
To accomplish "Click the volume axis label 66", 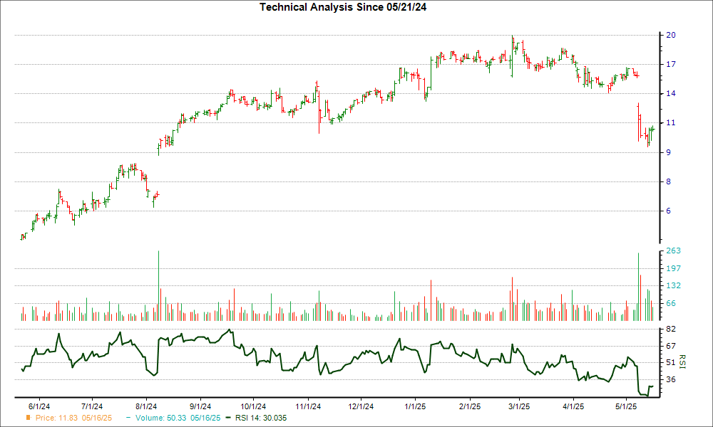I will click(671, 303).
